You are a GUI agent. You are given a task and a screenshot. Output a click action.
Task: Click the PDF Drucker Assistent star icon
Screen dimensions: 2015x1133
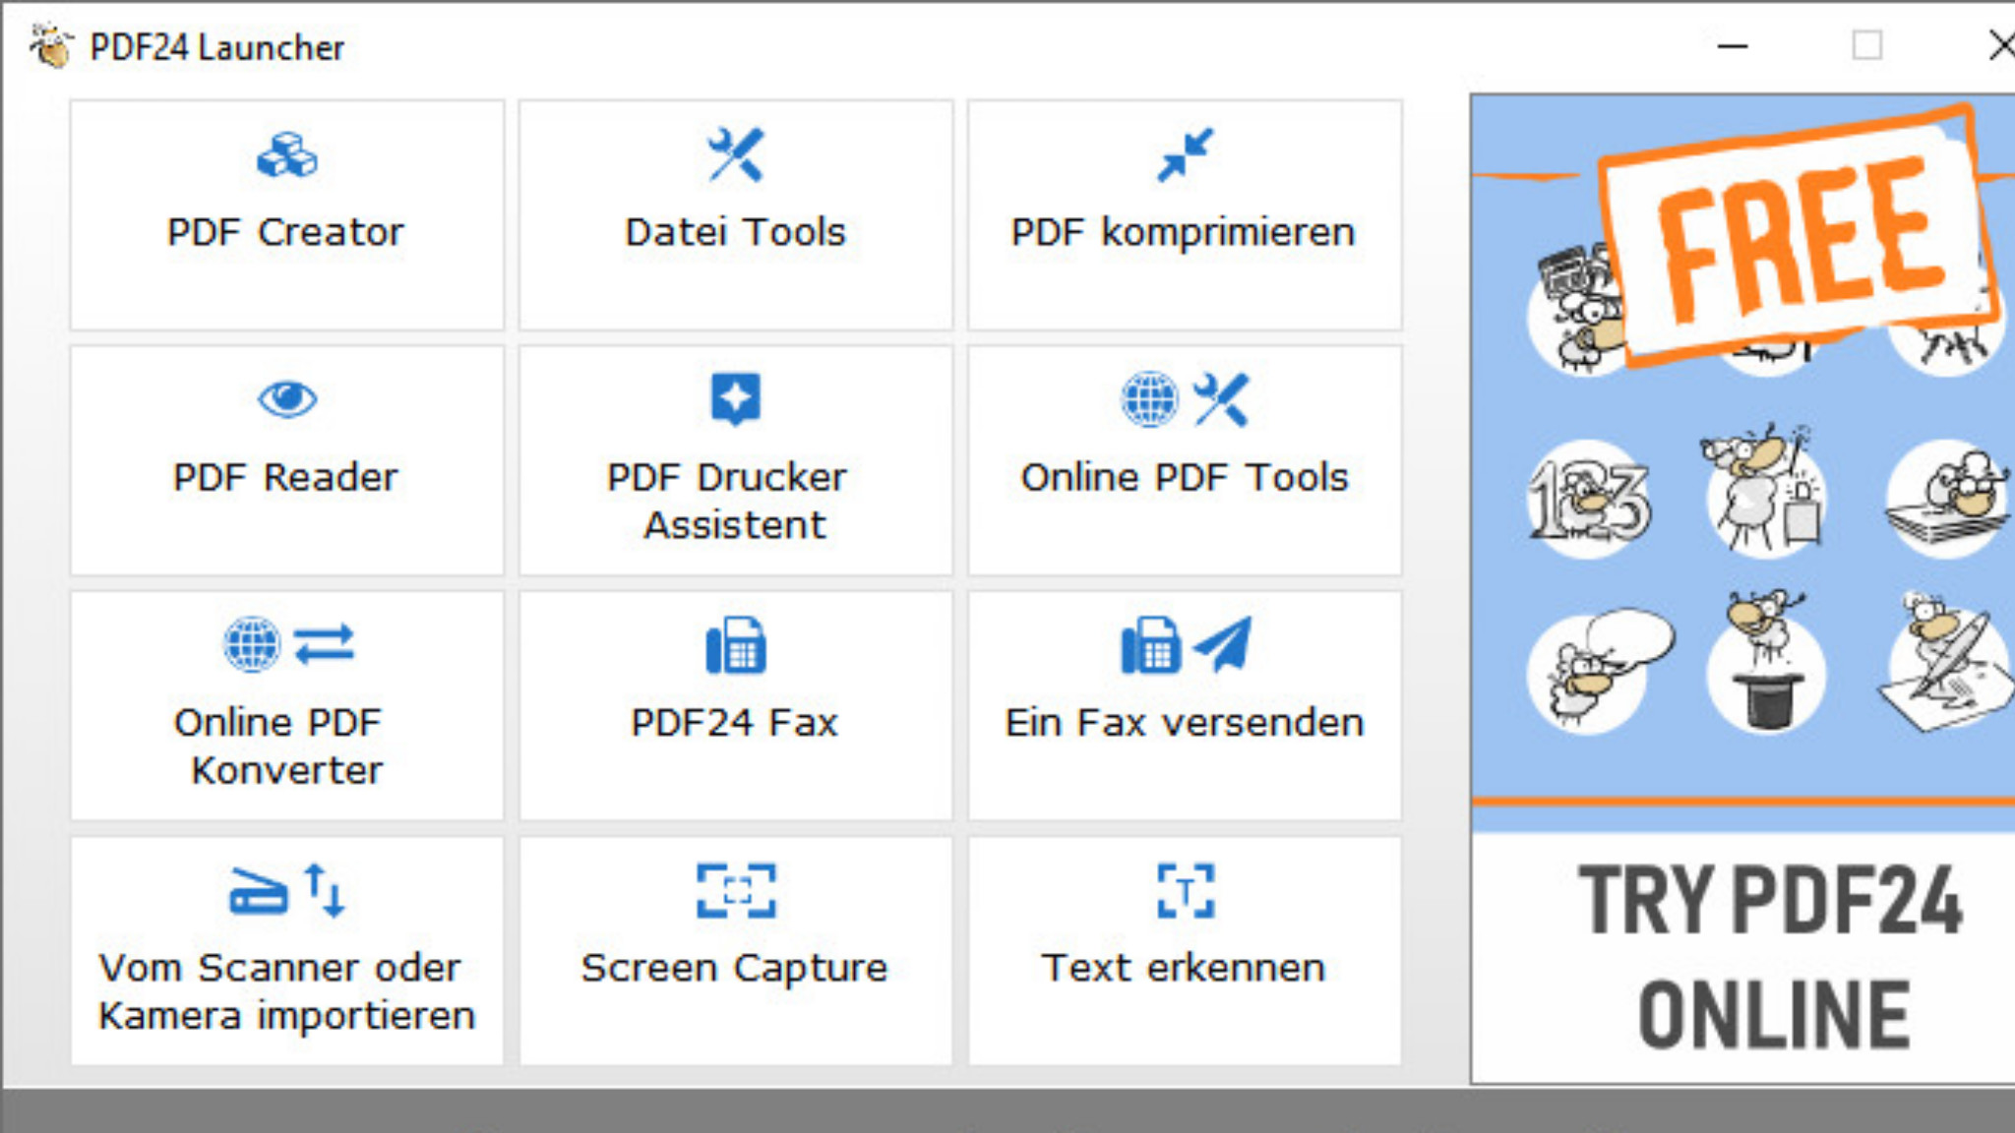tap(735, 398)
